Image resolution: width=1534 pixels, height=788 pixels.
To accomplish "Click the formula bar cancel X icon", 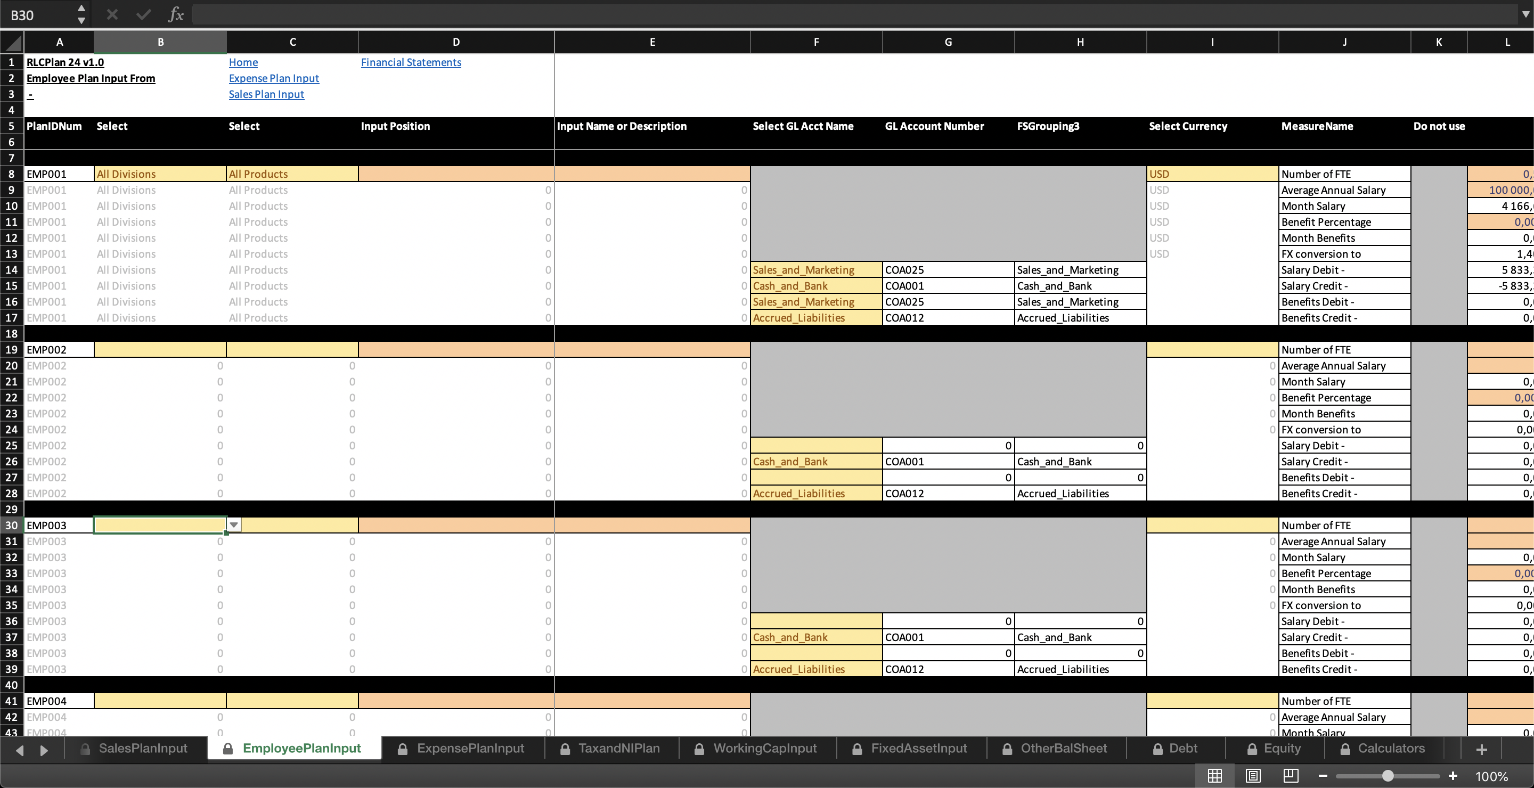I will (112, 14).
